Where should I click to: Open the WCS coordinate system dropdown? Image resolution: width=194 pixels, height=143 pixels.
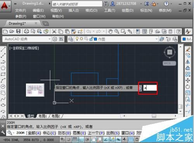pos(169,63)
